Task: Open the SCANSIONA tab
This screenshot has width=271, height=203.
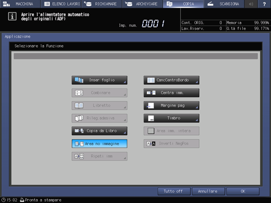Action: 224,4
